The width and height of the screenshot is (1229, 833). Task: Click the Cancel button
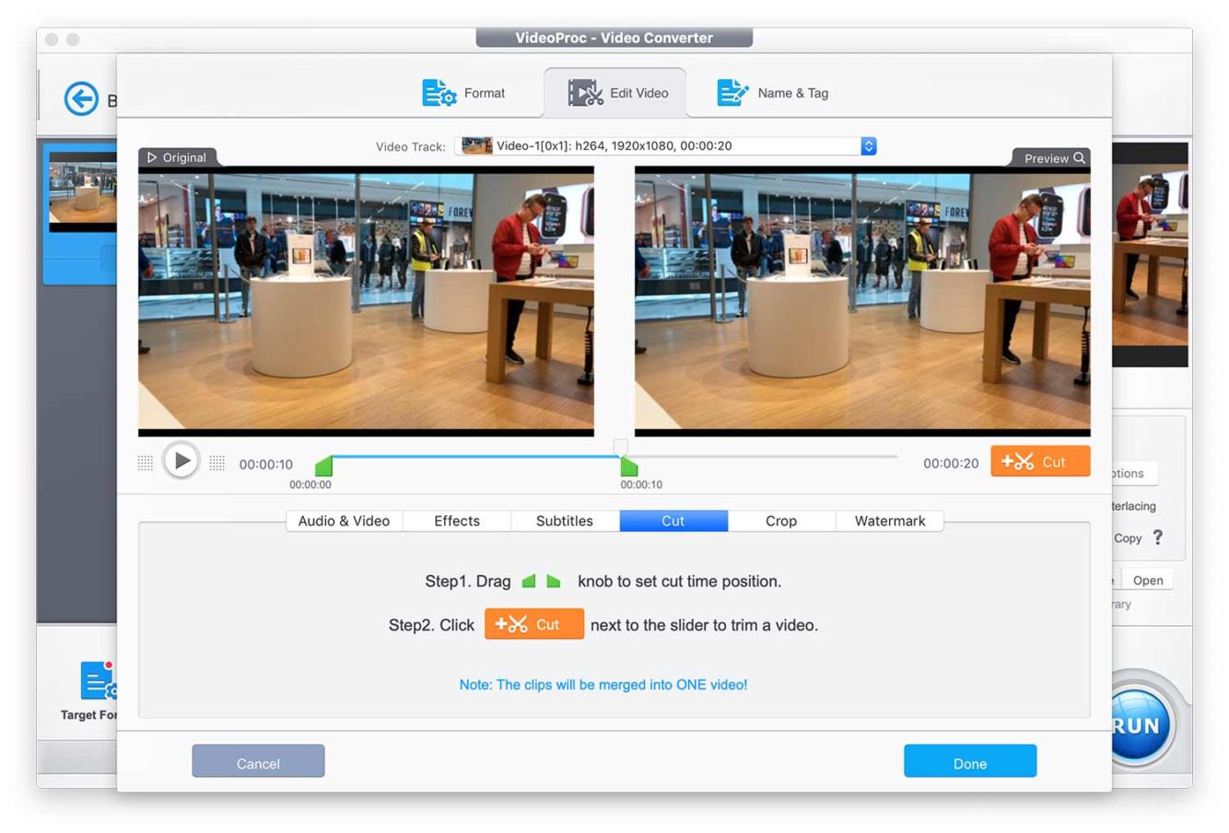point(258,762)
